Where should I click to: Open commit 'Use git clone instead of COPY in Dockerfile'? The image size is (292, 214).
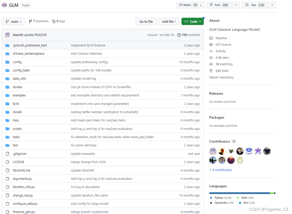[x=101, y=87]
